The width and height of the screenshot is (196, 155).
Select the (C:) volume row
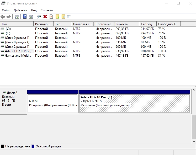tap(8, 29)
